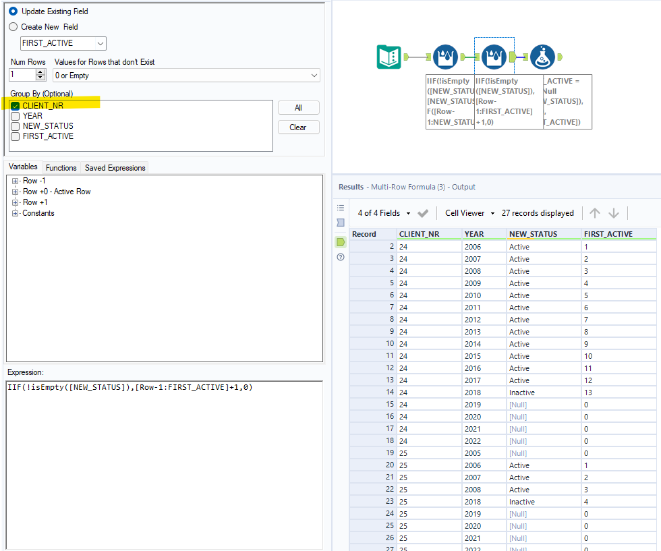Select Inactive cell in record 23
The image size is (661, 551).
[x=544, y=502]
